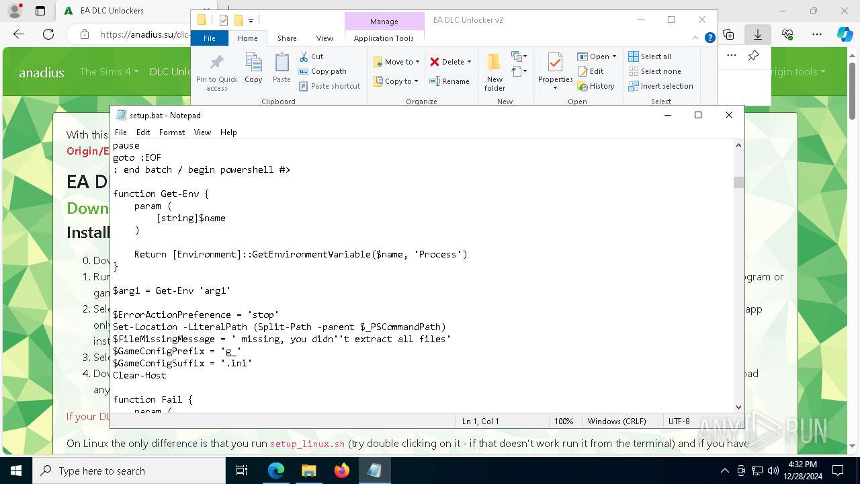Switch to the Share ribbon tab
Screen dimensions: 860x484
click(287, 38)
